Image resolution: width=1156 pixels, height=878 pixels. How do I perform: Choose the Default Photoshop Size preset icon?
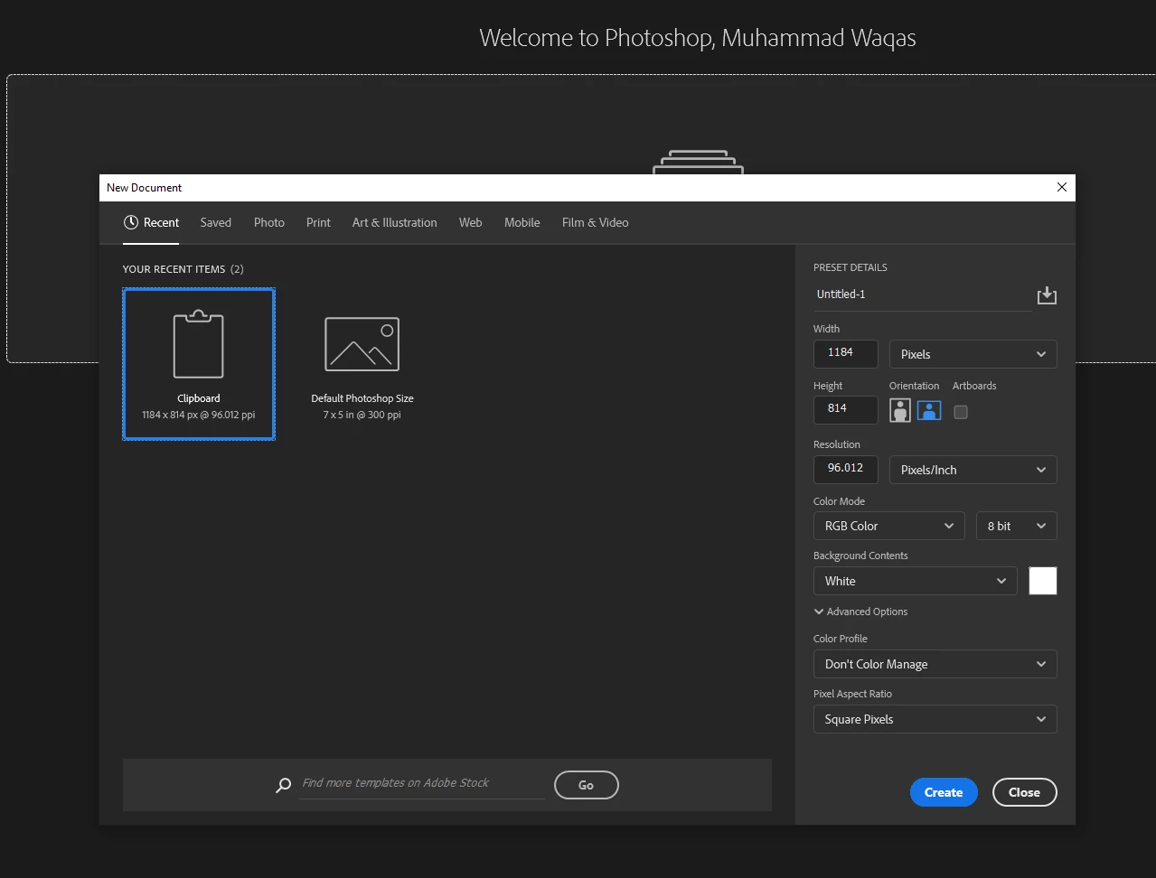362,344
